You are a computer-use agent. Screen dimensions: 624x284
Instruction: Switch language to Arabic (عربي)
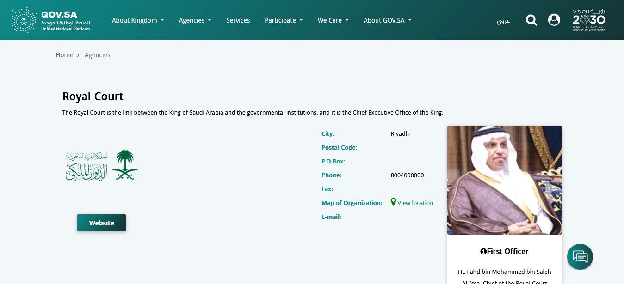click(x=503, y=21)
